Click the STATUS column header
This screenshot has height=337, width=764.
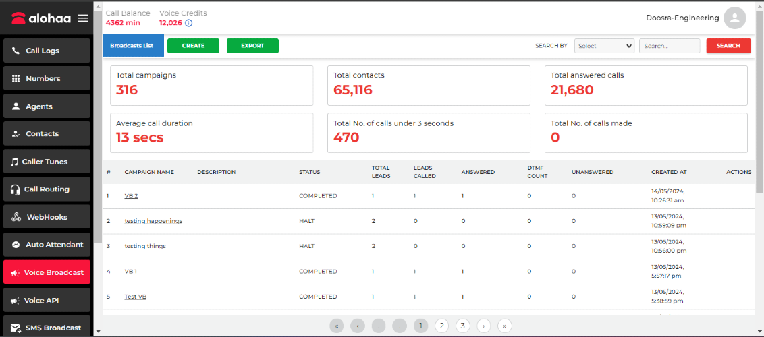click(x=309, y=172)
